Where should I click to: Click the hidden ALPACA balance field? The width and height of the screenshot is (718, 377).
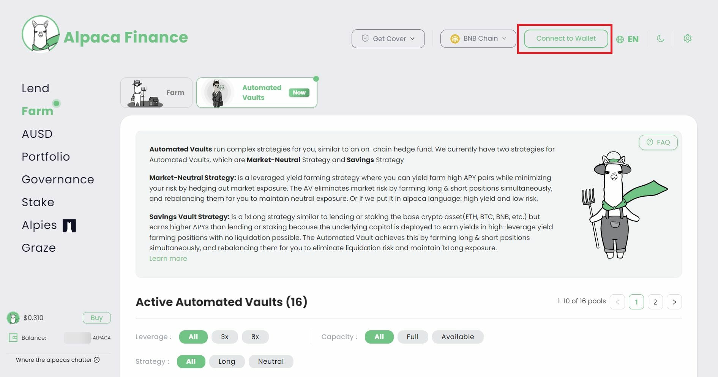pos(77,338)
